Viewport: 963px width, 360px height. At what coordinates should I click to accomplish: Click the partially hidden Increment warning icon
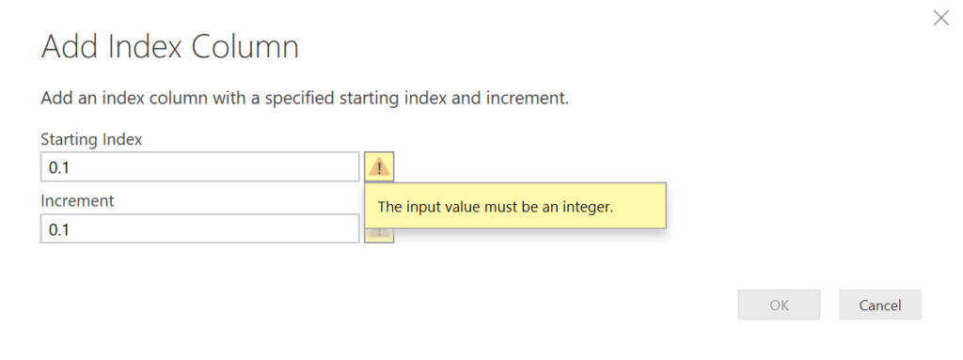point(379,236)
